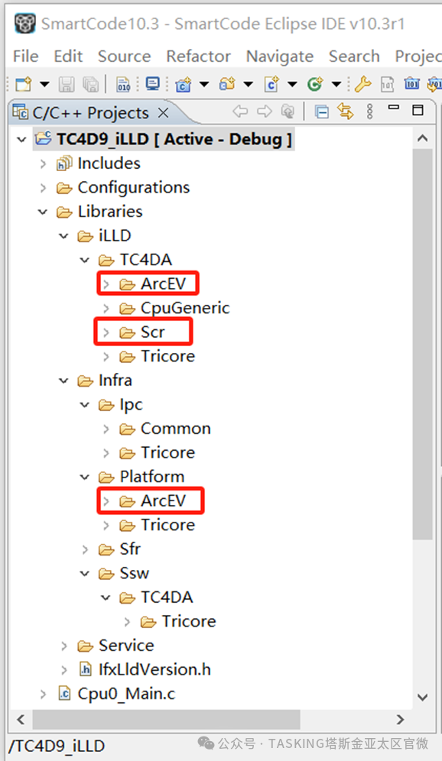
Task: Click the horizontal scrollbar thumb
Action: tap(166, 719)
